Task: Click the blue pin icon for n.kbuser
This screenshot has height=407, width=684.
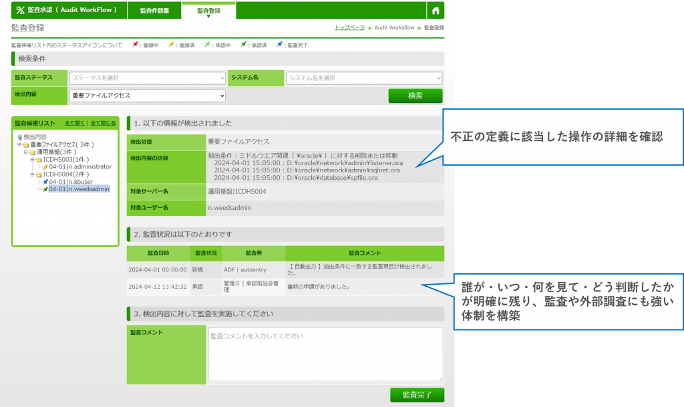Action: coord(45,182)
